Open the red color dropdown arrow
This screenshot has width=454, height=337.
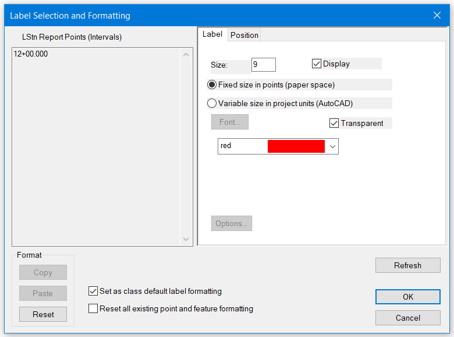click(332, 146)
